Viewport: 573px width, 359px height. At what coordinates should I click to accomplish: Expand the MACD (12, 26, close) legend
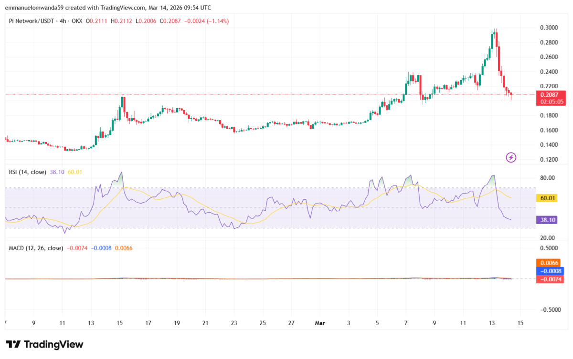[36, 248]
